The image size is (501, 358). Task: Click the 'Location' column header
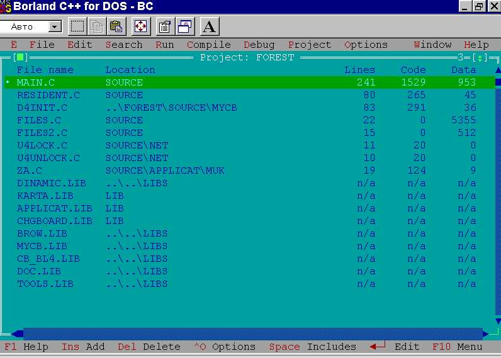tap(130, 70)
